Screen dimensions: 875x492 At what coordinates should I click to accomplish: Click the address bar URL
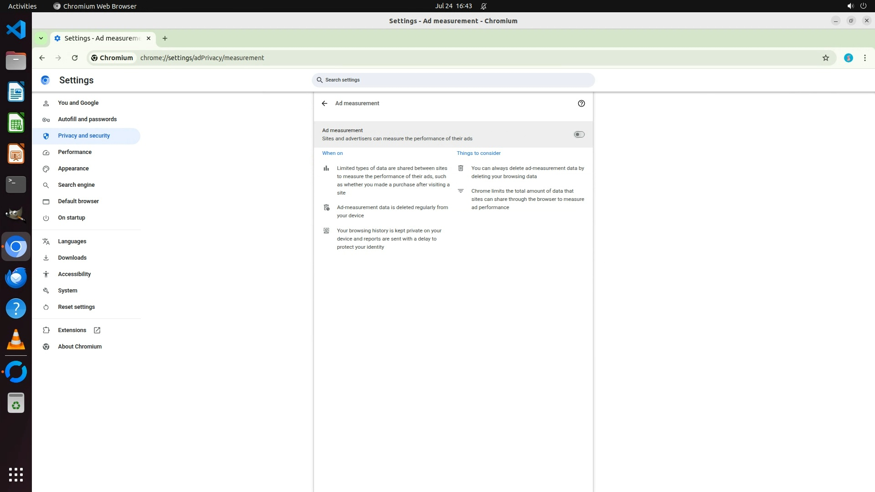tap(202, 58)
